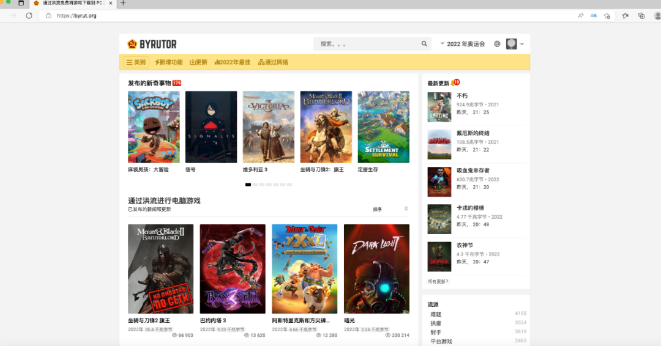Click 阿斯特里克斯和方尖碑 title

tap(301, 320)
